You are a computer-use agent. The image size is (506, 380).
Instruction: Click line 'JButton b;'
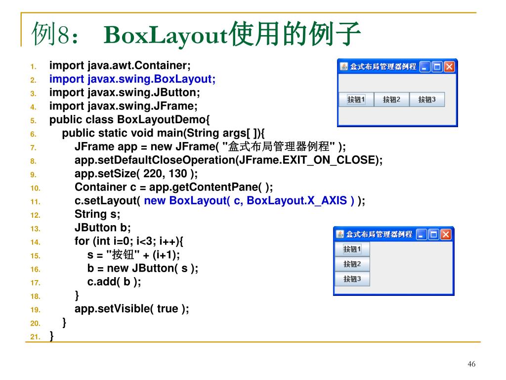pyautogui.click(x=103, y=228)
